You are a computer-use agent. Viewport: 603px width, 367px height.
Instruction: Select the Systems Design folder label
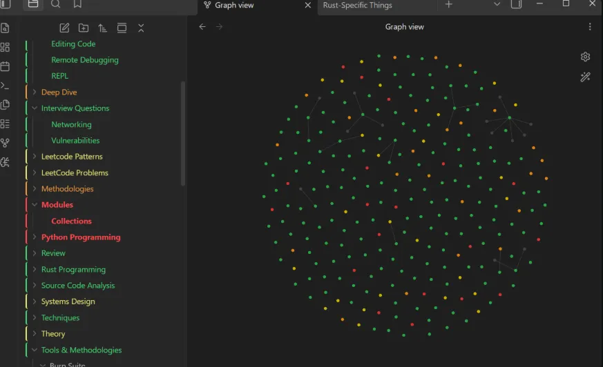coord(68,301)
